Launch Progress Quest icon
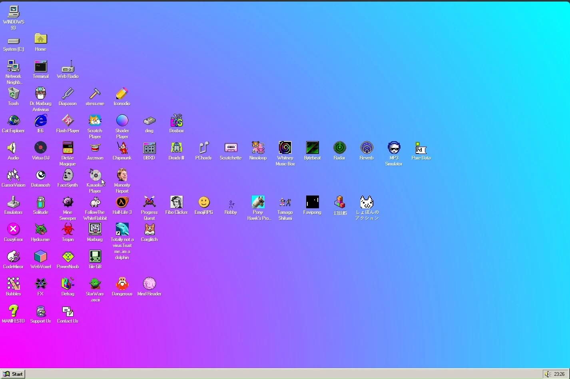Image resolution: width=570 pixels, height=379 pixels. tap(149, 202)
